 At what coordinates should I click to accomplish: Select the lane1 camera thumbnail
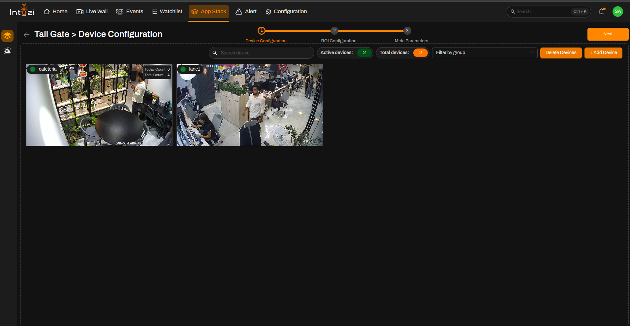(249, 105)
